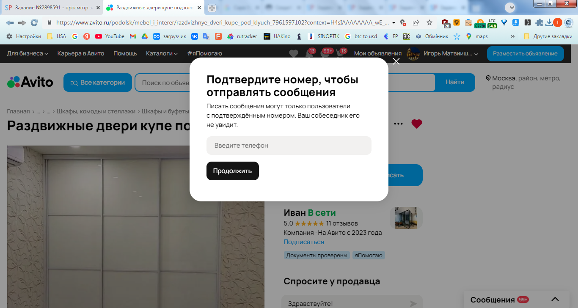Open the uBlock extension with 28 badge
The width and height of the screenshot is (578, 308).
coord(446,23)
